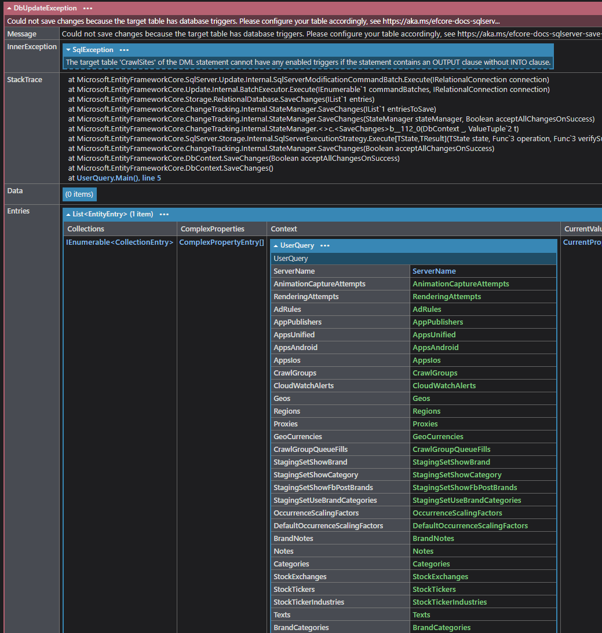602x633 pixels.
Task: Open the ComplexPropertyEntry[] link
Action: (221, 242)
